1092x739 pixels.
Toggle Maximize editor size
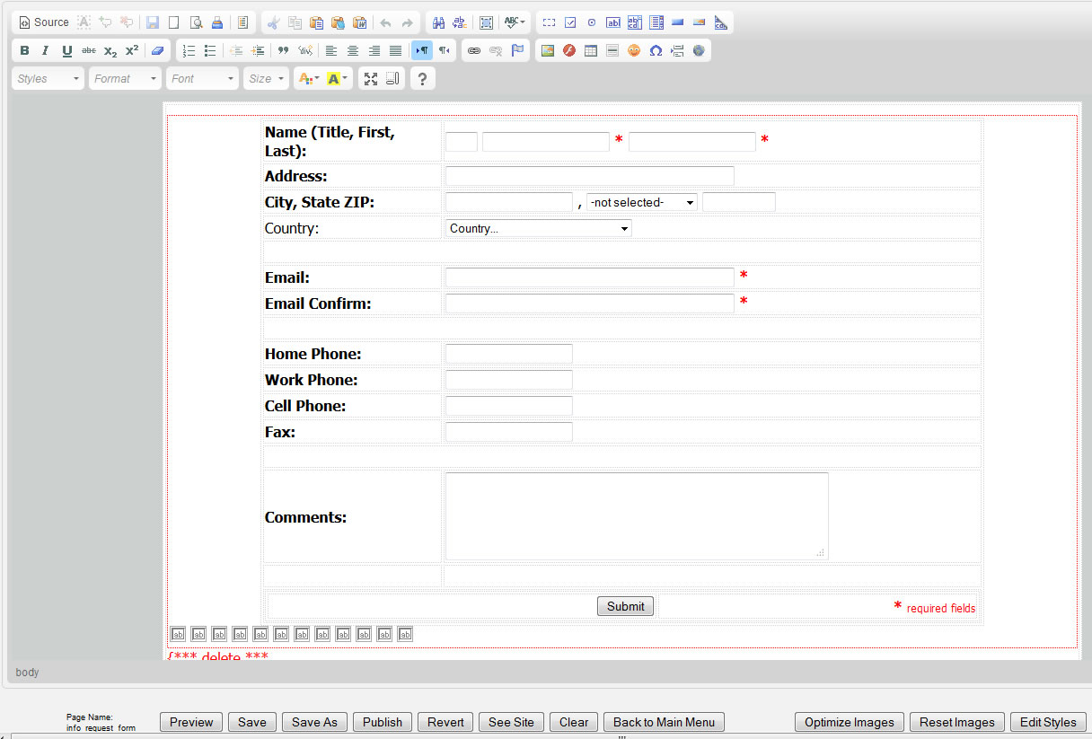pos(371,79)
